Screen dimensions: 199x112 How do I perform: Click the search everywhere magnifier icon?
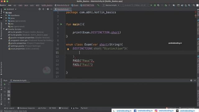click(194, 5)
